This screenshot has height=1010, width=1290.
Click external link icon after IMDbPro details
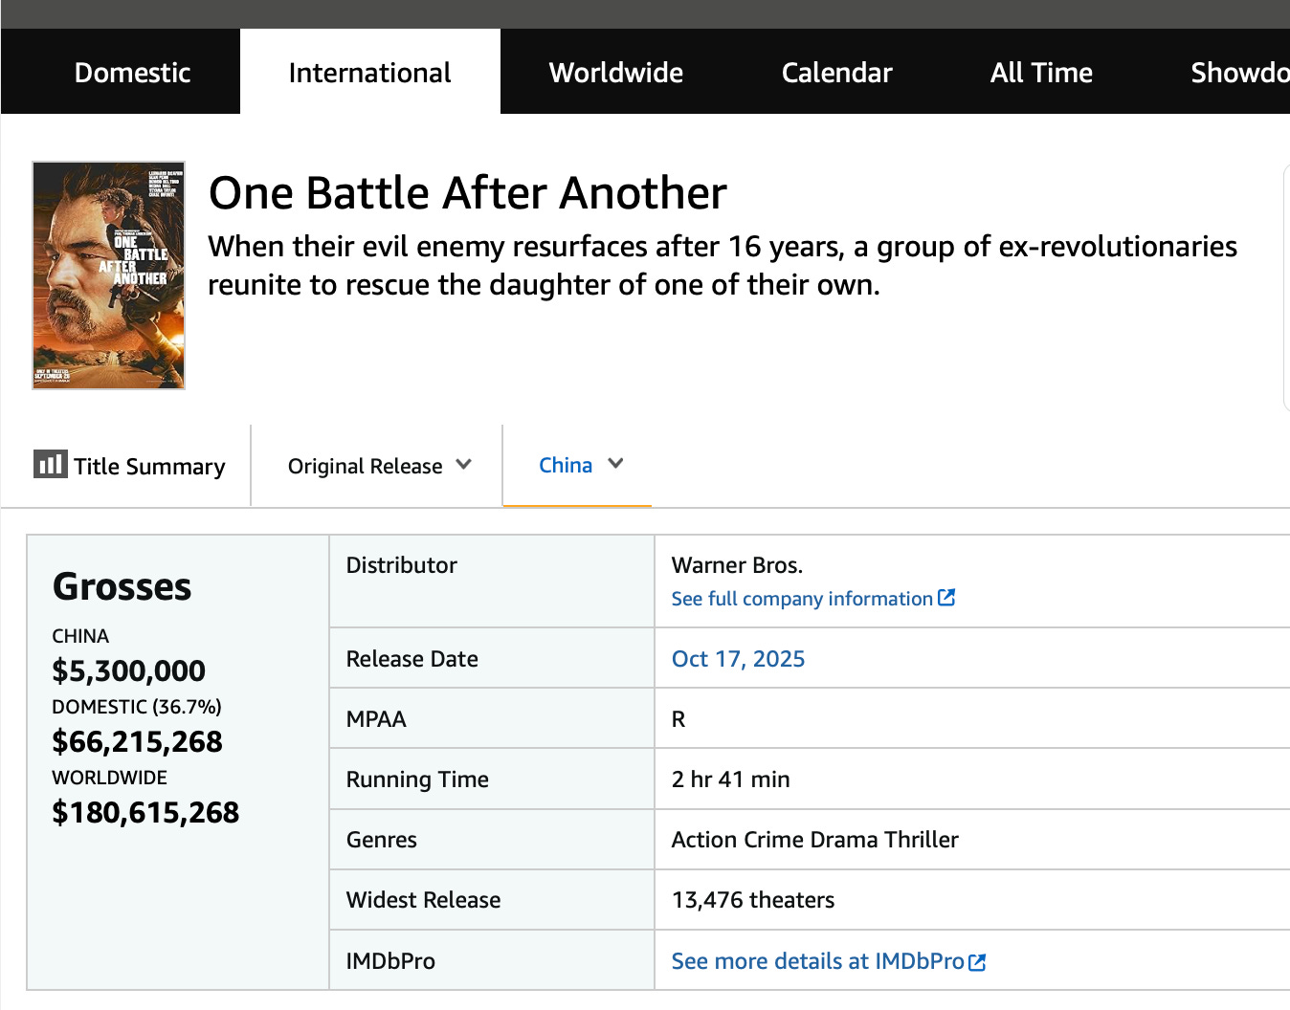point(977,962)
